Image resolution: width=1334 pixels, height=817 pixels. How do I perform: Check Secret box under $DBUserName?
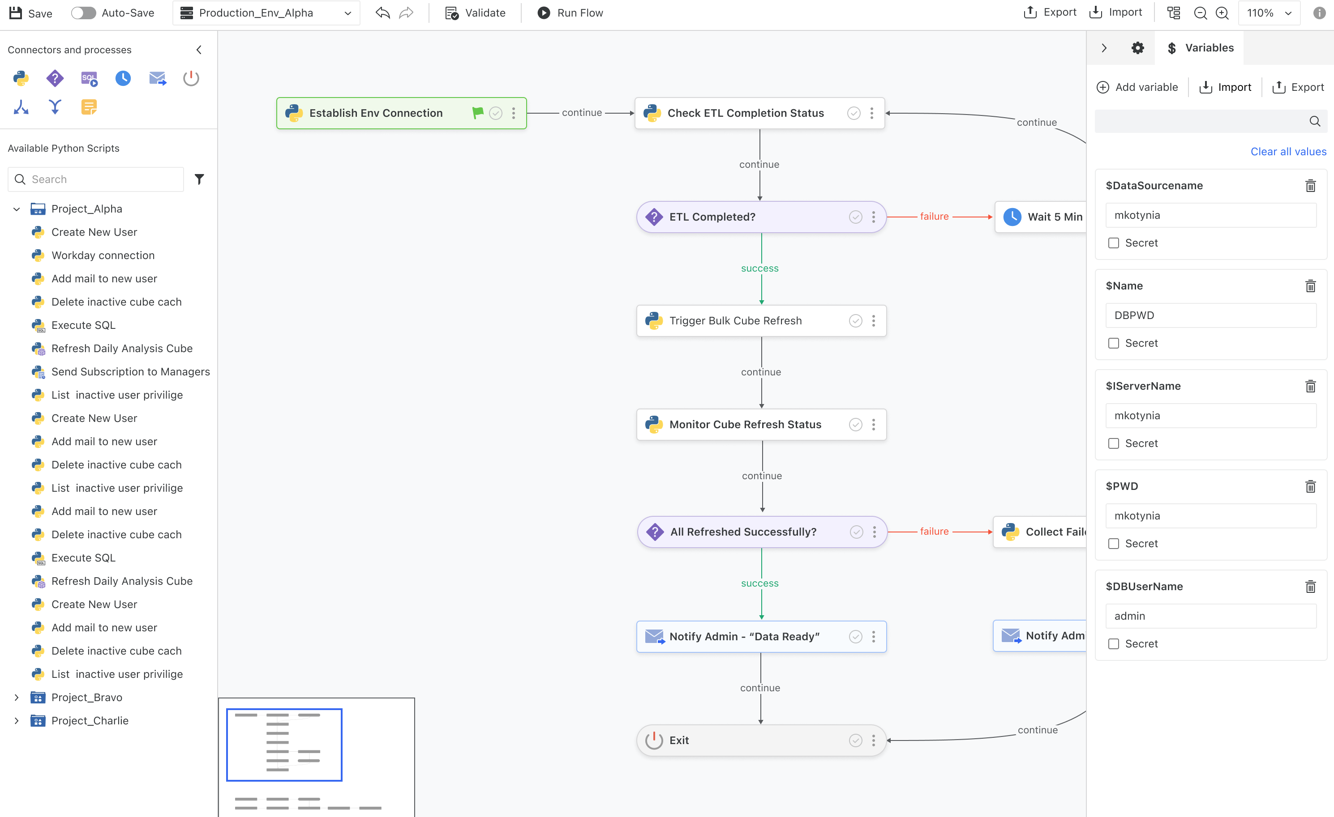1113,643
